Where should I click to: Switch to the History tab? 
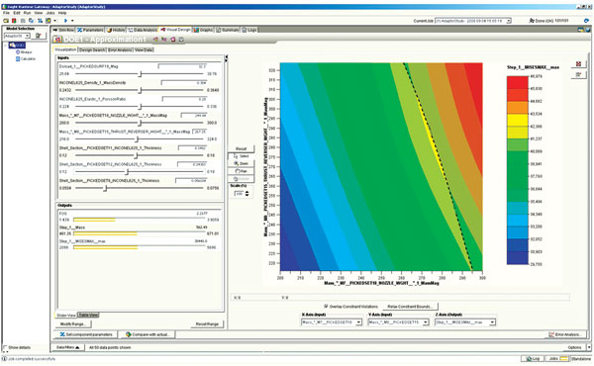(x=116, y=30)
